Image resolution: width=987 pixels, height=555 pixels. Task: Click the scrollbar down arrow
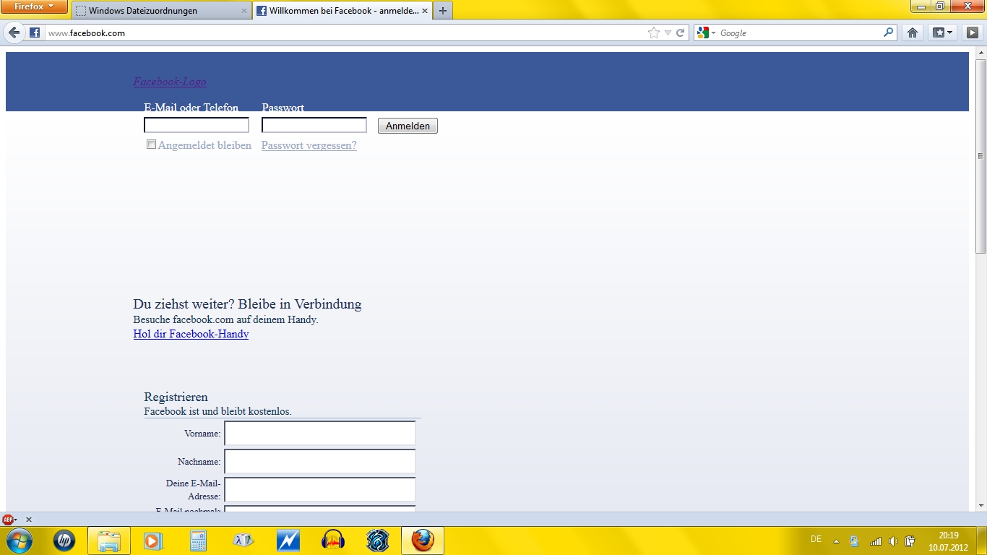click(x=980, y=505)
